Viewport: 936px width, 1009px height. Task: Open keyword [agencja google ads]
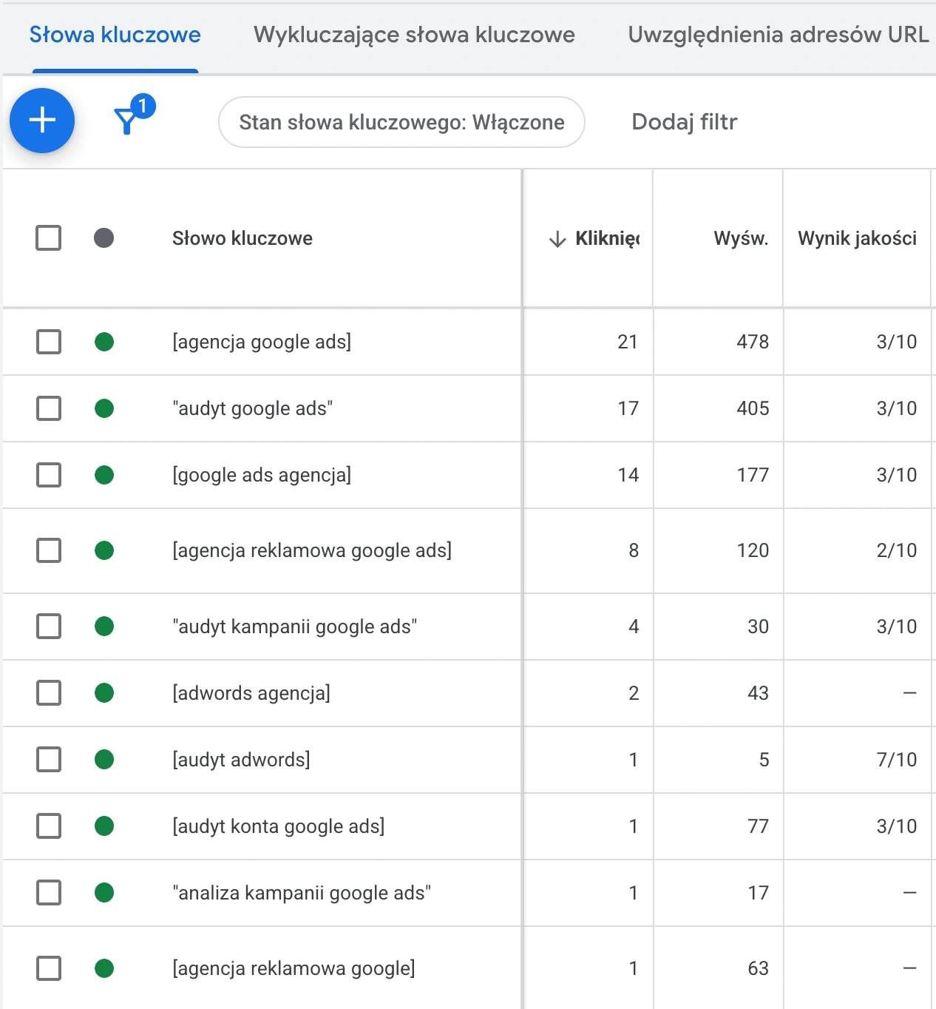[x=262, y=342]
